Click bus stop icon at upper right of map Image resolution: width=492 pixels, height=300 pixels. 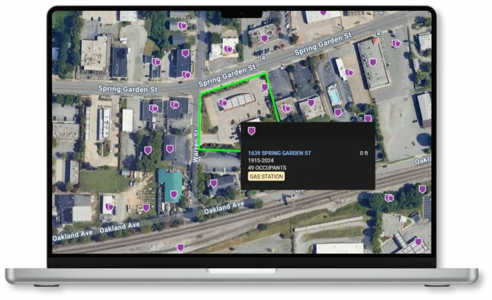coord(379,33)
